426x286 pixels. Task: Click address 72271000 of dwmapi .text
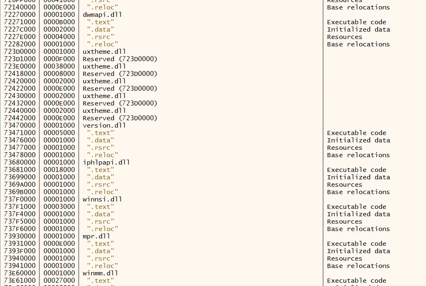20,22
